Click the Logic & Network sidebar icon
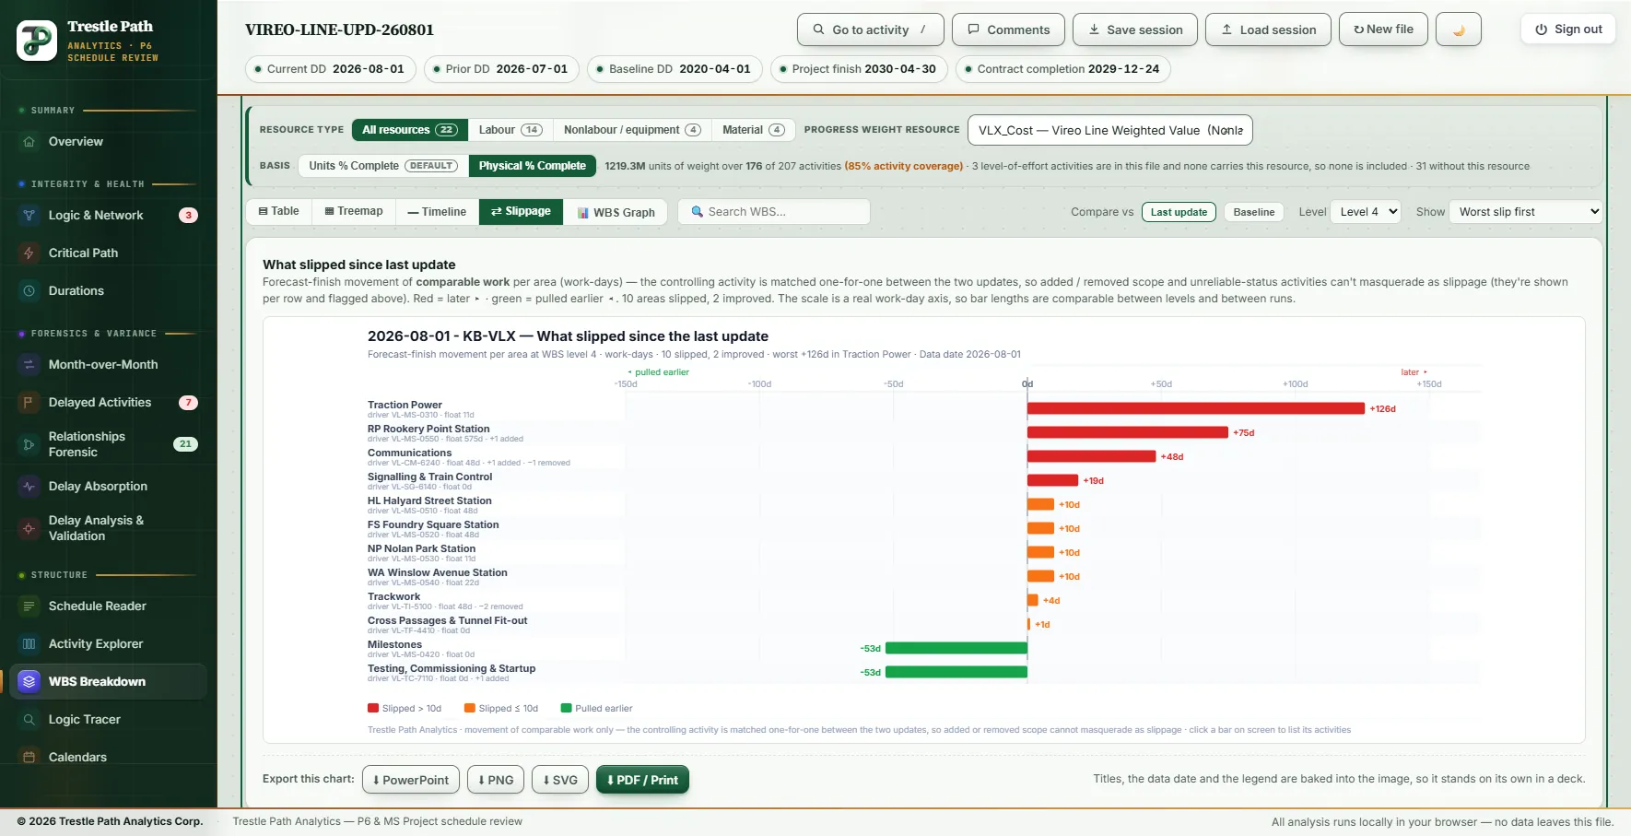 coord(29,216)
